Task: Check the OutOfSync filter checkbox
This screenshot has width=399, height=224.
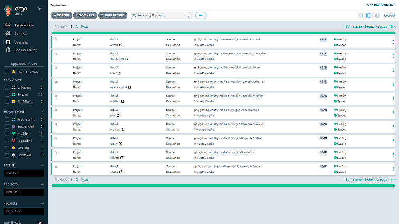Action: (x=7, y=101)
